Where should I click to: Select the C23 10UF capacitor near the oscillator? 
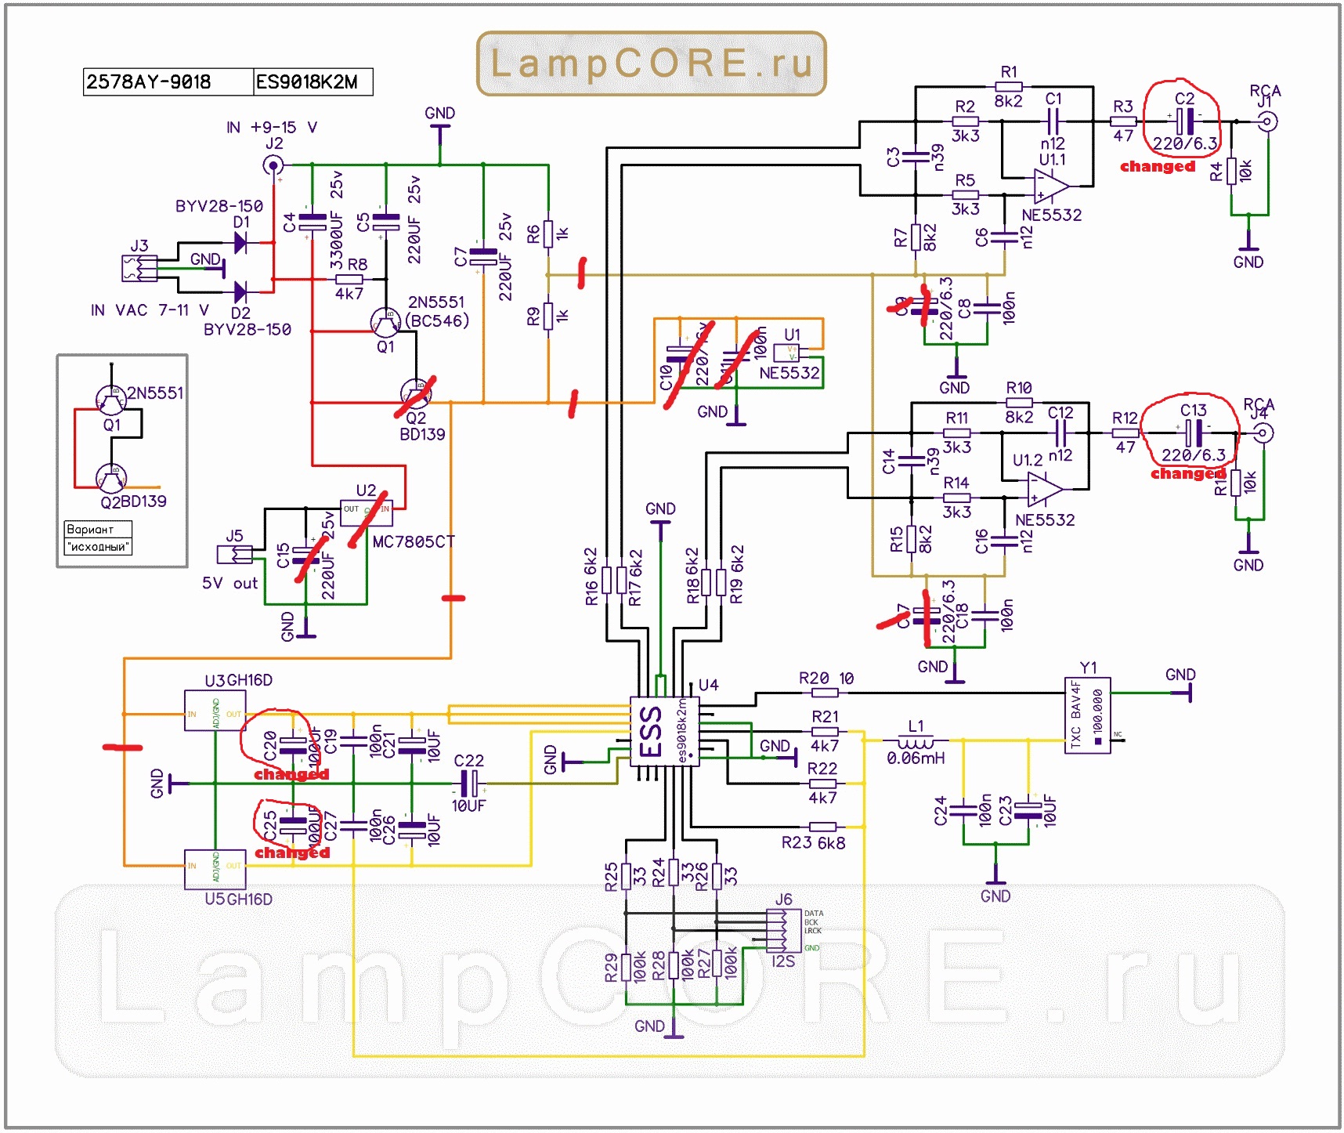pos(1028,810)
